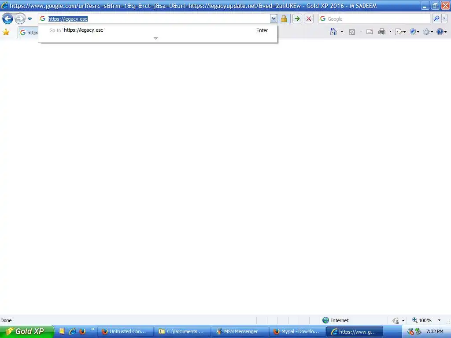Switch to 'Mypal - Downlo...' taskbar window
Viewport: 451px width, 338px height.
tap(297, 332)
